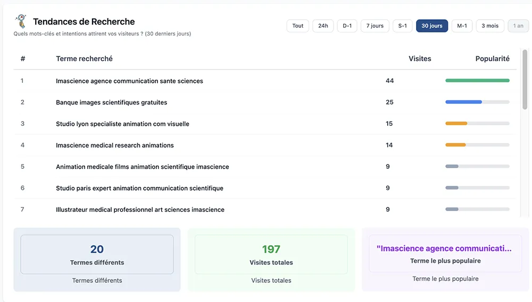Click the visits value 15

[x=389, y=124]
